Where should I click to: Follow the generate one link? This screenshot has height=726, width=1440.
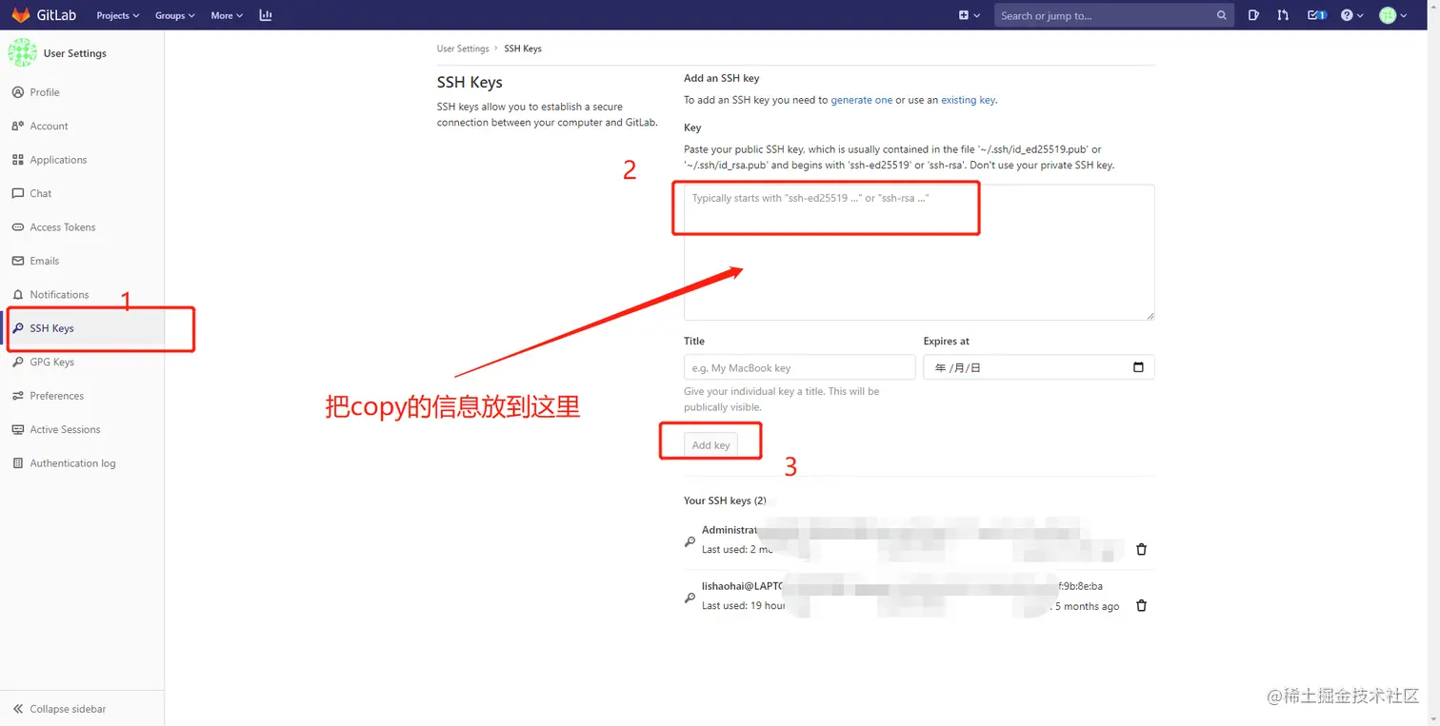point(862,100)
